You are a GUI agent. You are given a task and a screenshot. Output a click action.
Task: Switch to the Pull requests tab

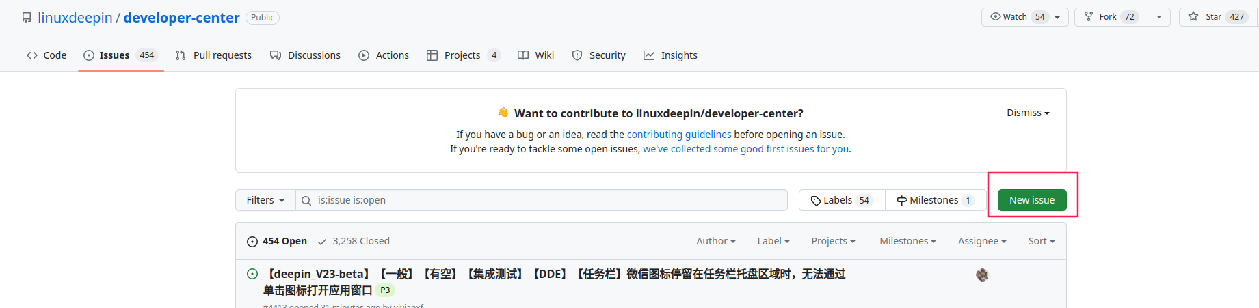213,55
